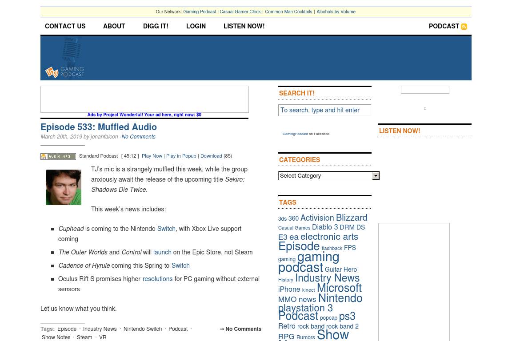Screen dimensions: 512x341
Task: Click Play Now for the podcast
Action: tap(152, 156)
